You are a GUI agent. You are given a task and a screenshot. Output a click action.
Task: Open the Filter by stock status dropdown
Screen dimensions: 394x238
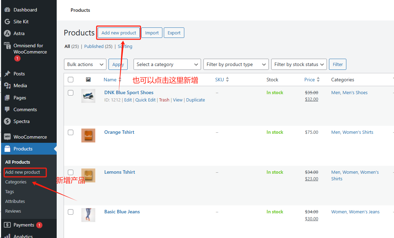point(299,64)
